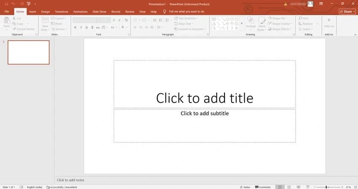Open the Section dropdown
358x189 pixels.
59,29
